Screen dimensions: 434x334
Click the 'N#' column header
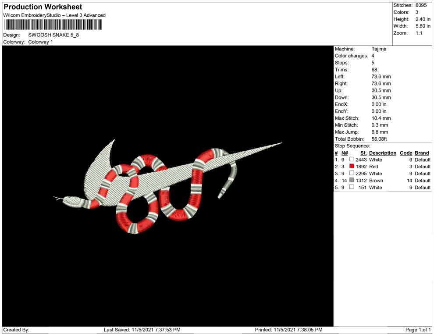[x=345, y=153]
